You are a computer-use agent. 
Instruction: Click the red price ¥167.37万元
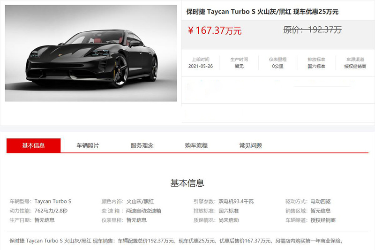[x=215, y=30]
